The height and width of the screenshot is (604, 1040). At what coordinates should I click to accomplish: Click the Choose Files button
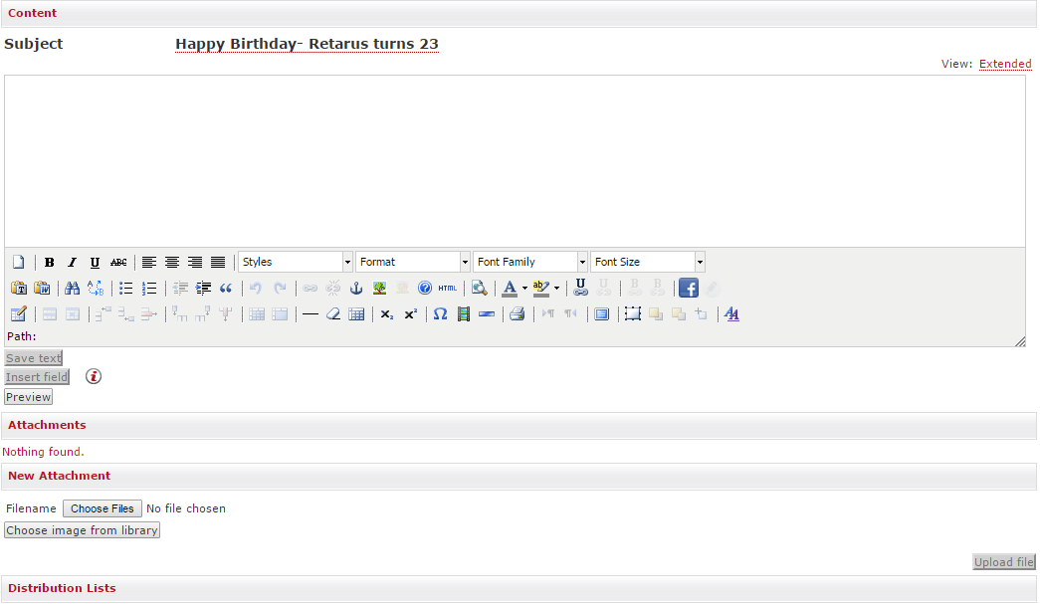coord(103,508)
